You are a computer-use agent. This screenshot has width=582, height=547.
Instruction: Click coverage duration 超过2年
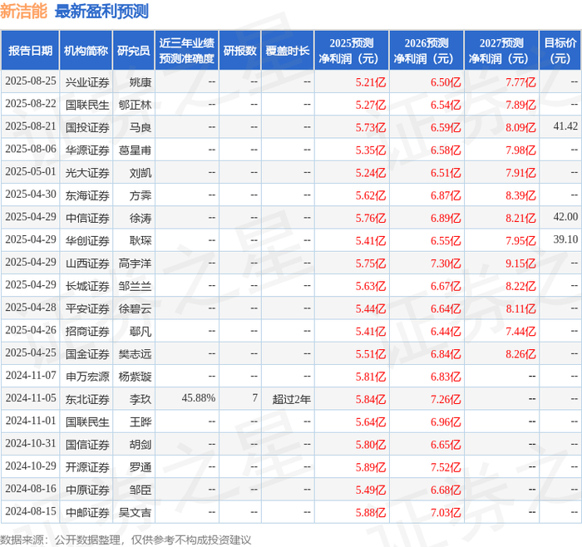coord(291,399)
